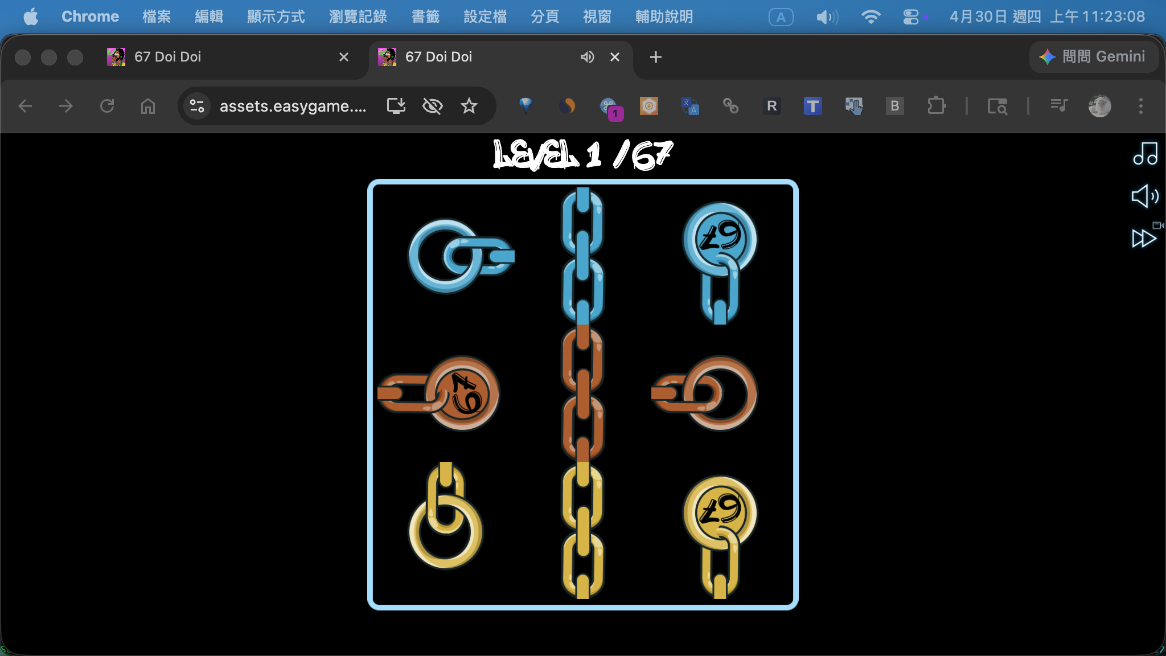1166x656 pixels.
Task: Open a new browser tab
Action: [655, 57]
